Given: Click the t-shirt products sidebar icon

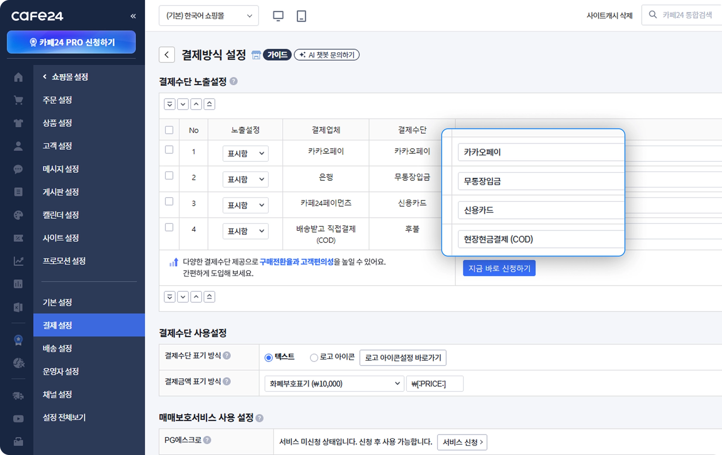Looking at the screenshot, I should click(18, 123).
